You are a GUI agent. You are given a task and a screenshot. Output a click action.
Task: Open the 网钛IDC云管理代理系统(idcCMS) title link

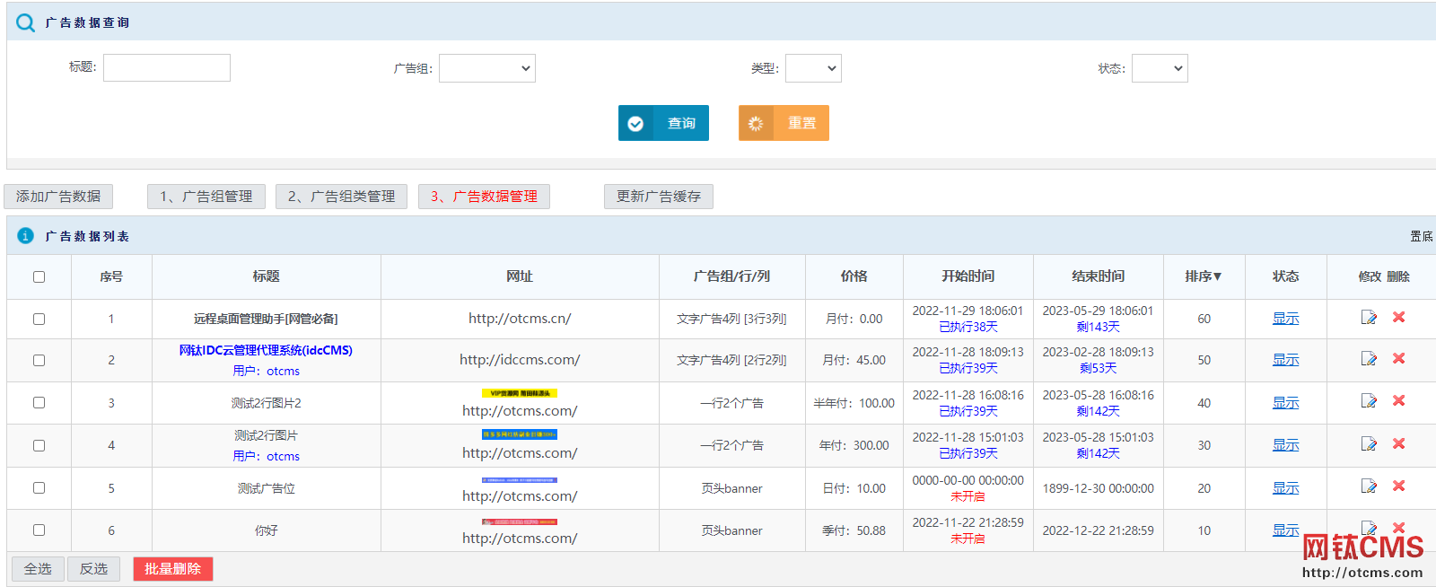click(266, 350)
